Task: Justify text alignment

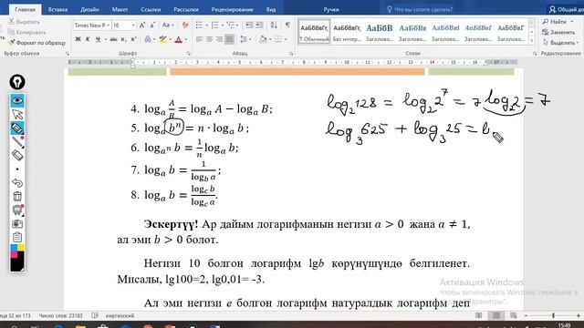Action: tap(229, 39)
